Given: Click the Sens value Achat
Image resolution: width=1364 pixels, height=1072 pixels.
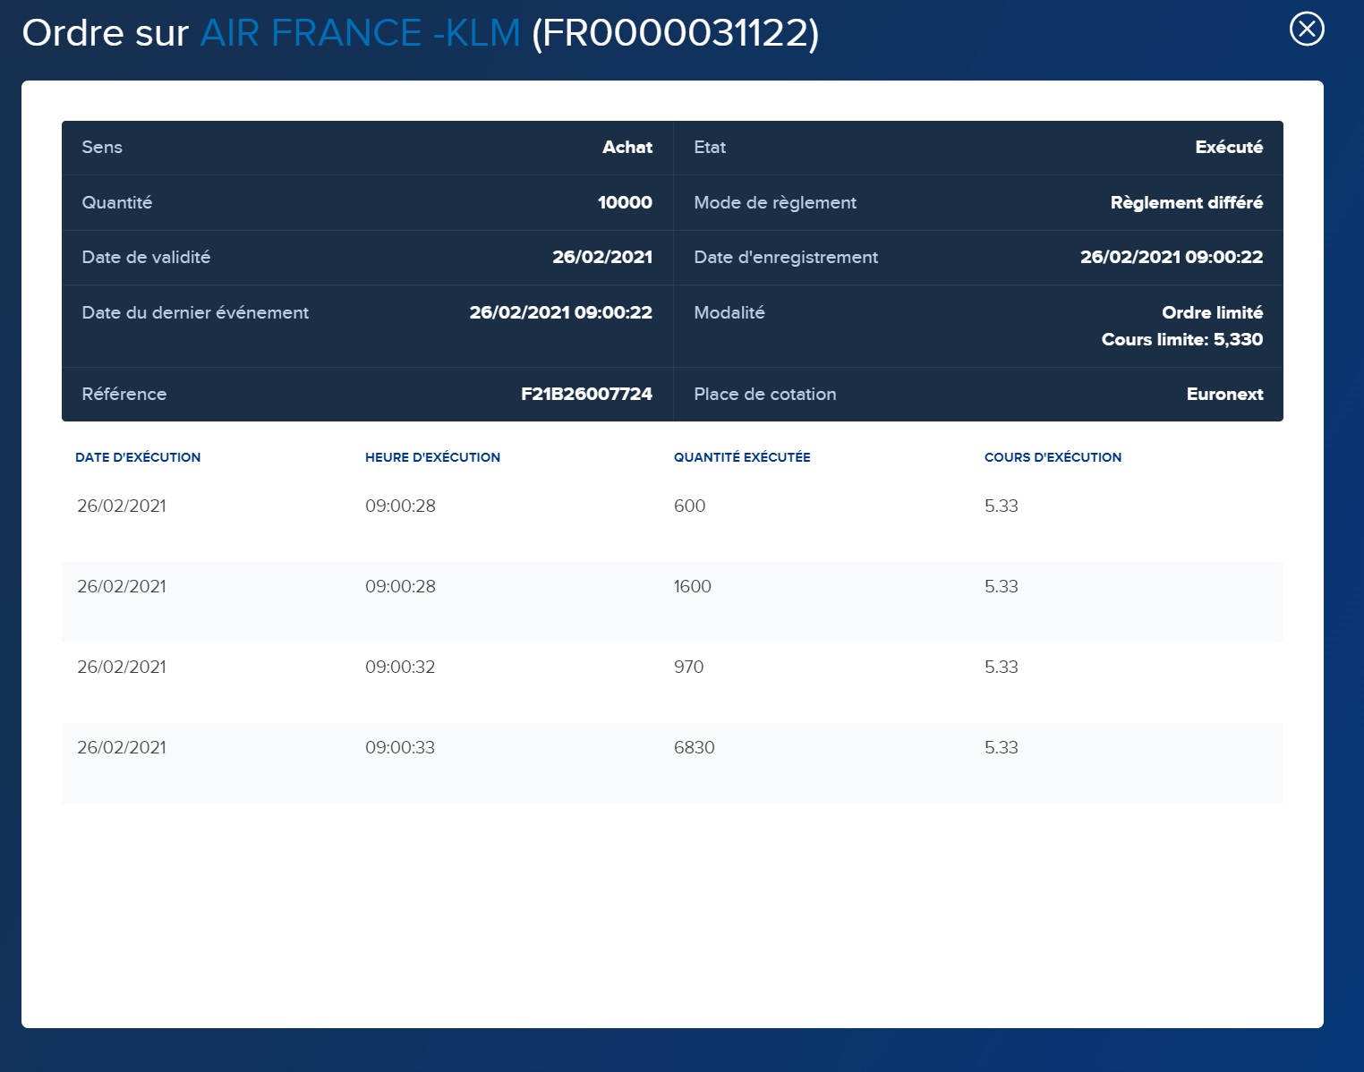Looking at the screenshot, I should click(x=627, y=147).
